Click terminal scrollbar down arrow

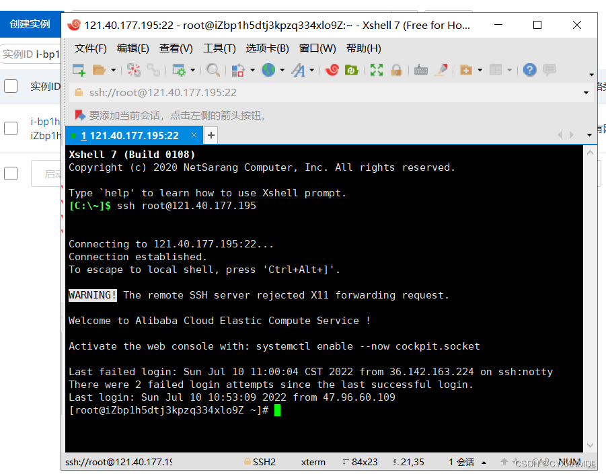[x=590, y=445]
